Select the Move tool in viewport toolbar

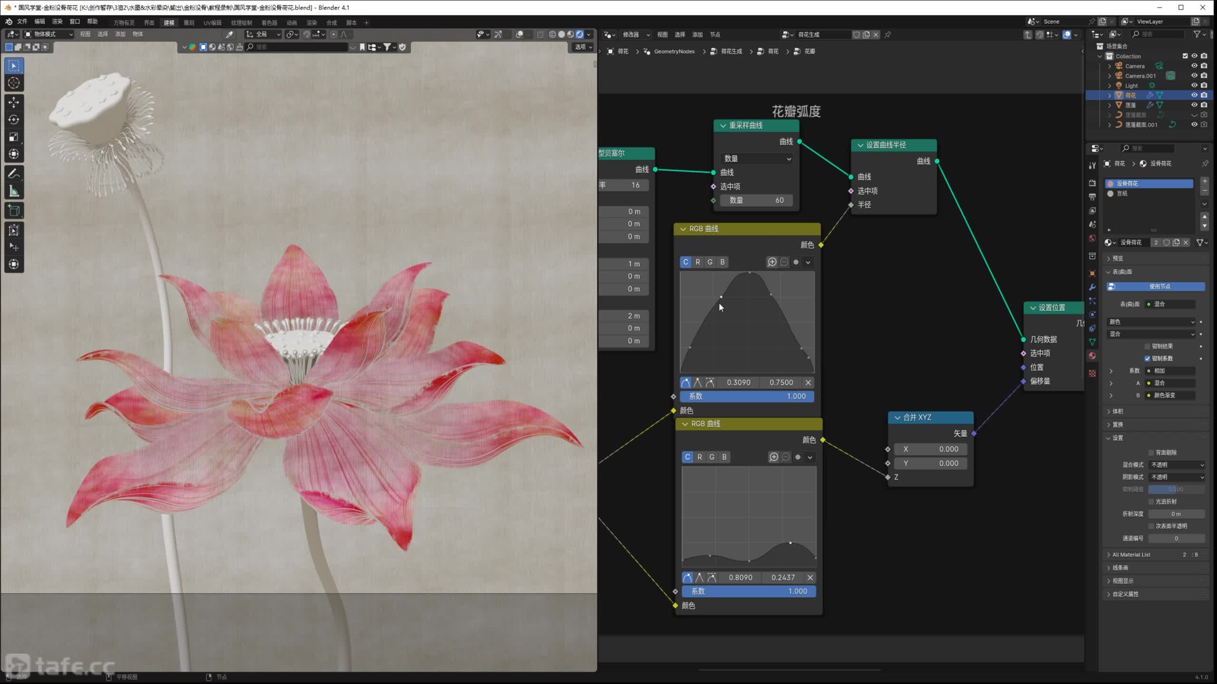click(14, 102)
